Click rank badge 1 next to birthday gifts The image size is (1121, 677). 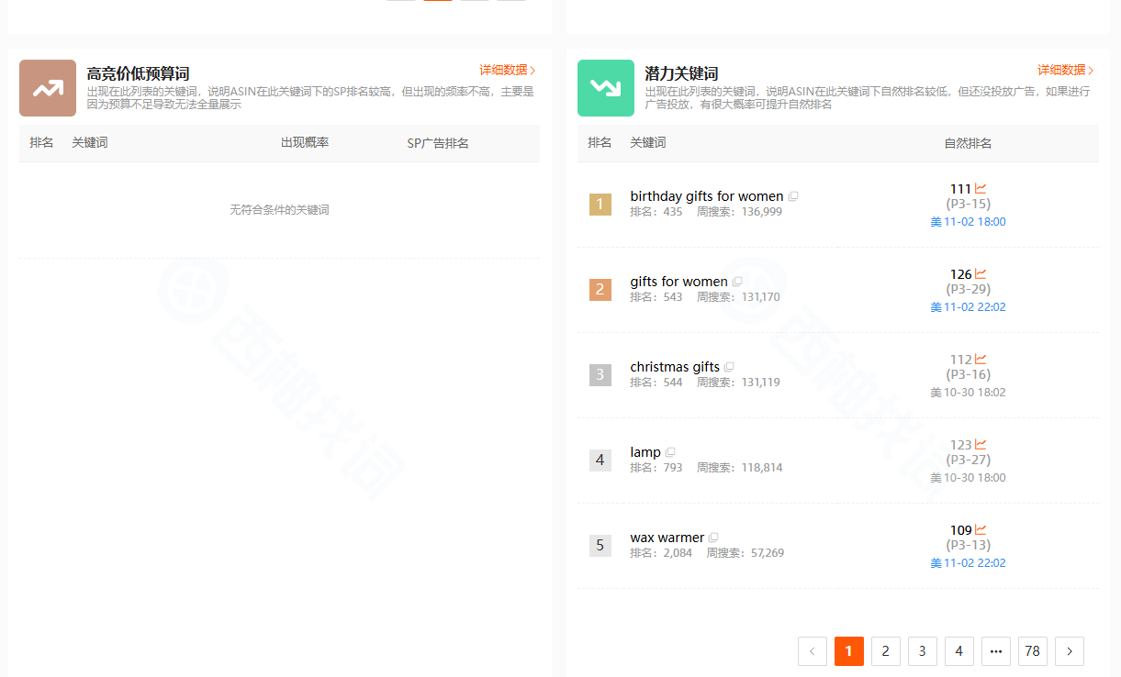(x=600, y=205)
